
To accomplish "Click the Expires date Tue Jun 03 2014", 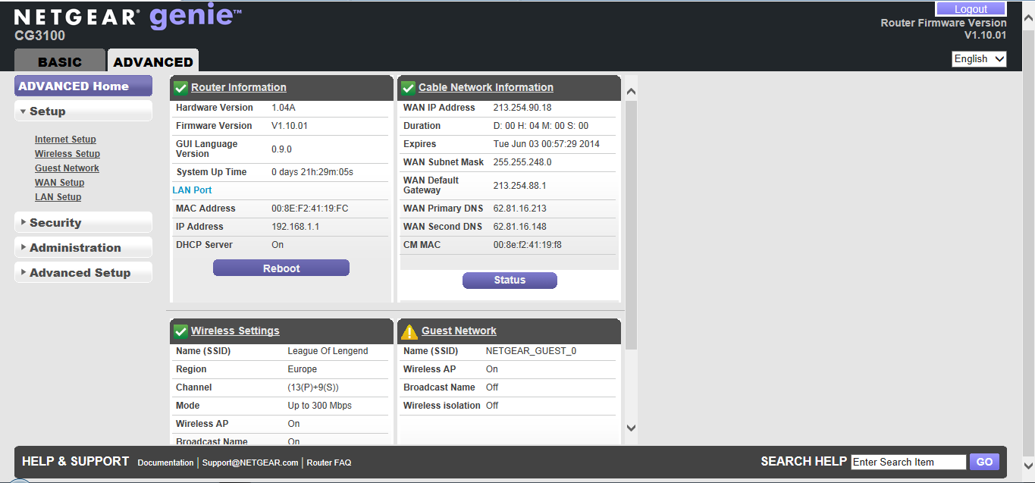I will (547, 144).
